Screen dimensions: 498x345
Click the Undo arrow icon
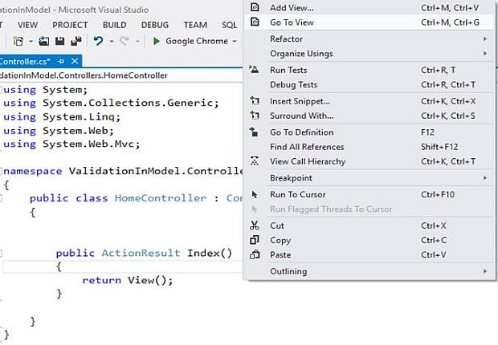98,41
